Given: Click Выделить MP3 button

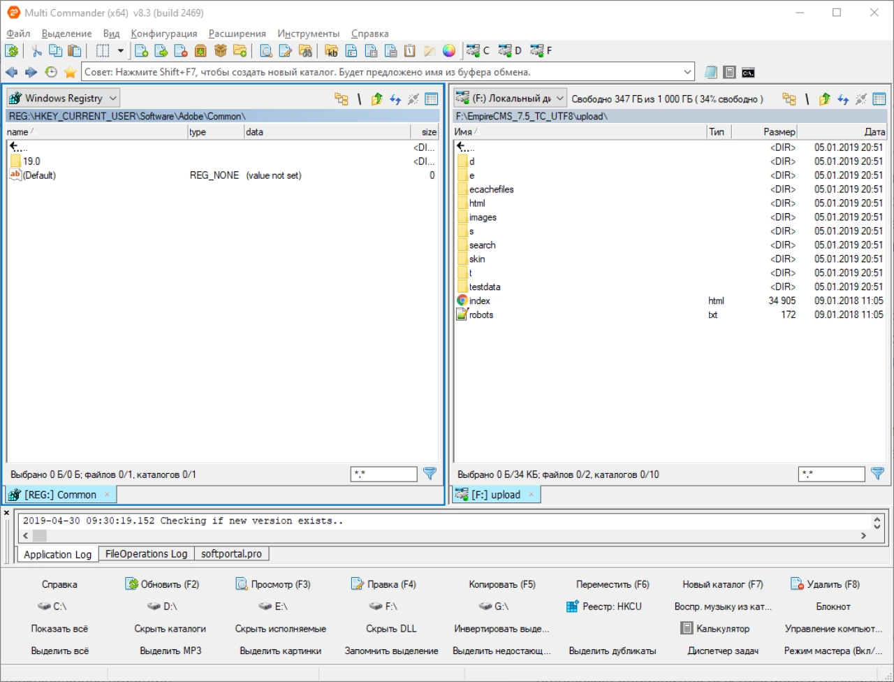Looking at the screenshot, I should [170, 651].
